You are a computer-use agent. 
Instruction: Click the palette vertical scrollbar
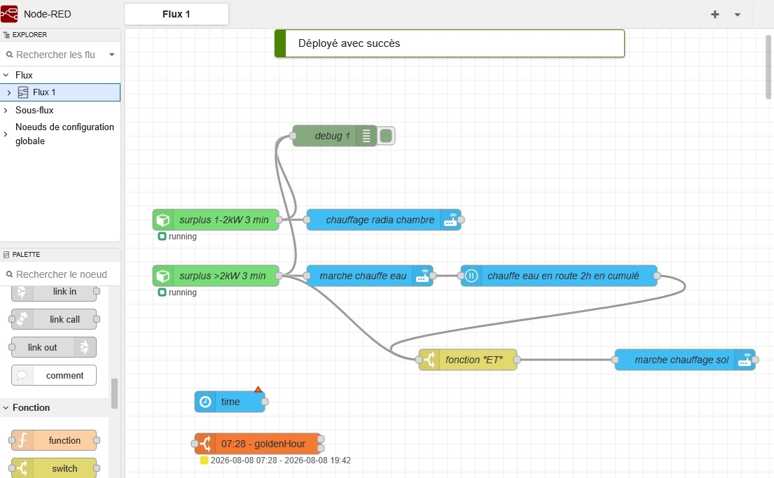(x=114, y=393)
